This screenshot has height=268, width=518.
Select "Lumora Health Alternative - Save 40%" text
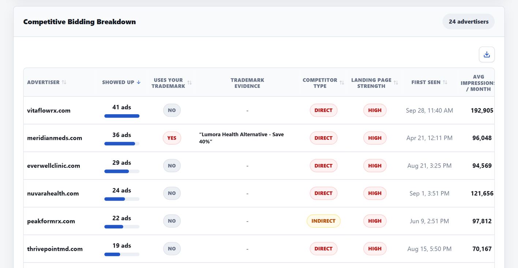point(241,138)
